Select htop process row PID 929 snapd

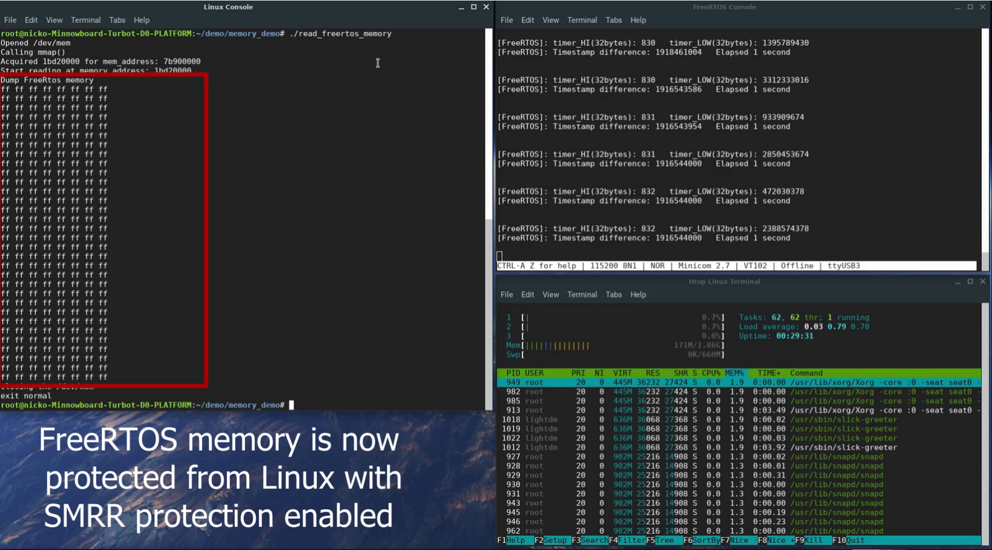[739, 476]
